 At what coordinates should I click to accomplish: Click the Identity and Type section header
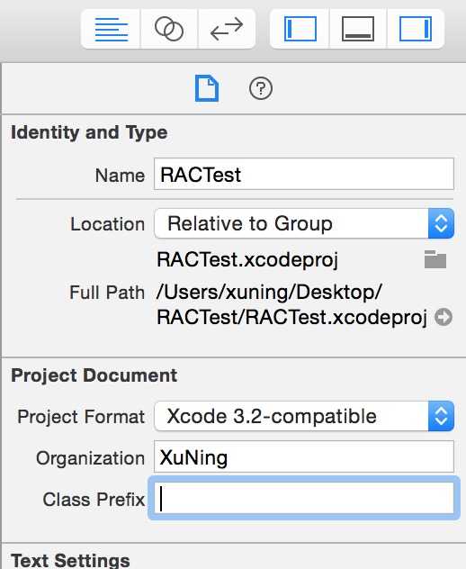coord(89,132)
